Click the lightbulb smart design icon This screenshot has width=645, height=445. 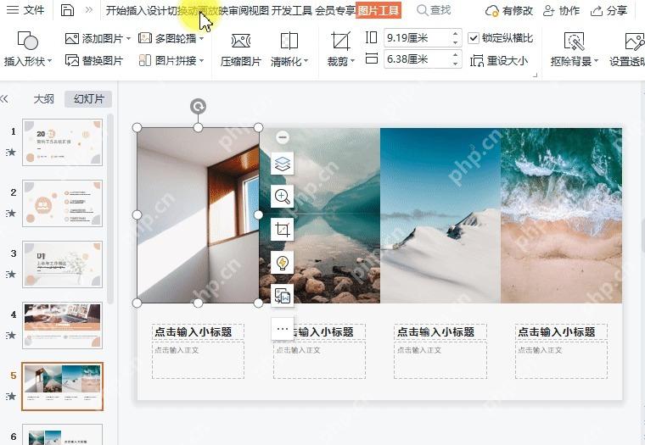[x=283, y=262]
